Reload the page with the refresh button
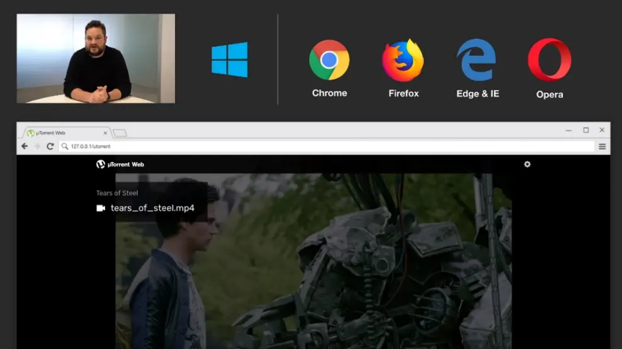 click(50, 146)
